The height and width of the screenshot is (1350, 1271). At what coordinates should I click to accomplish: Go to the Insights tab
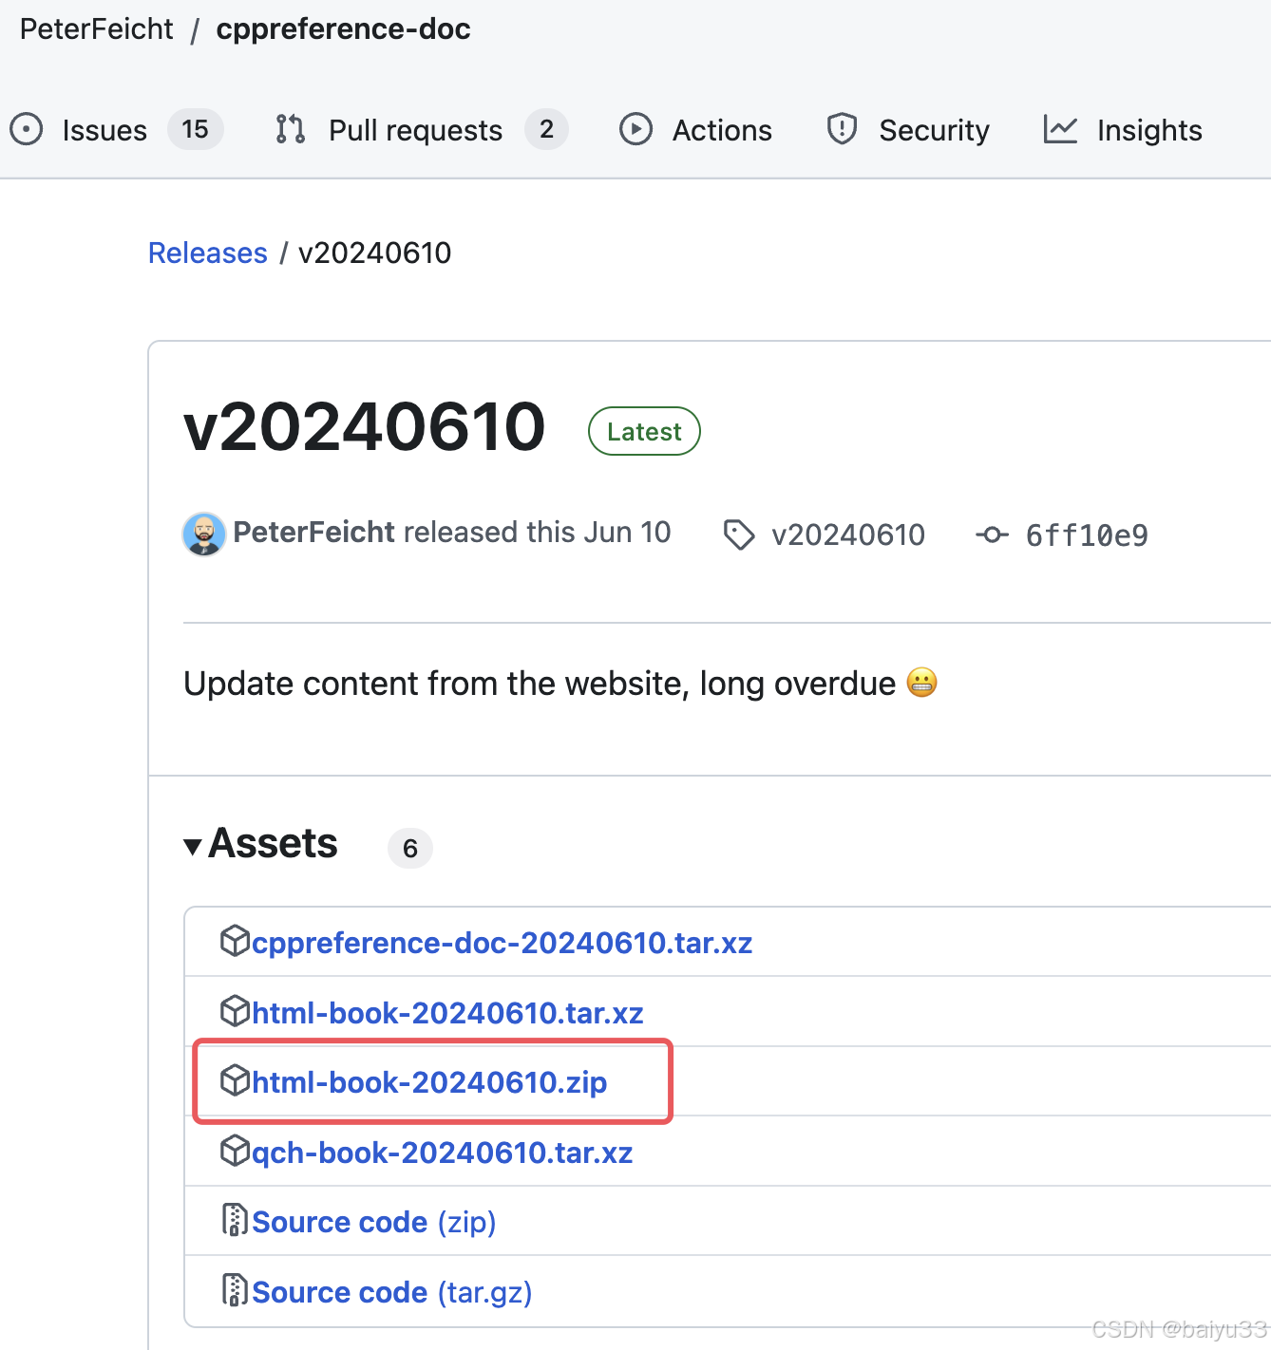pyautogui.click(x=1123, y=130)
